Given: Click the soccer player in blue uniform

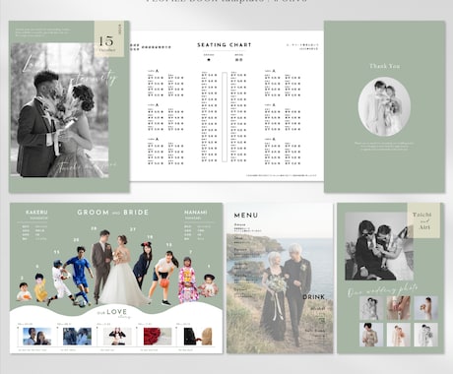Looking at the screenshot, I should pyautogui.click(x=78, y=276).
